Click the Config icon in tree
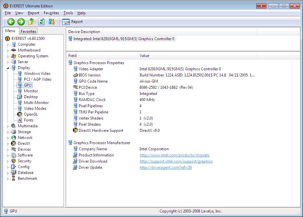The height and width of the screenshot is (217, 303). click(x=14, y=167)
